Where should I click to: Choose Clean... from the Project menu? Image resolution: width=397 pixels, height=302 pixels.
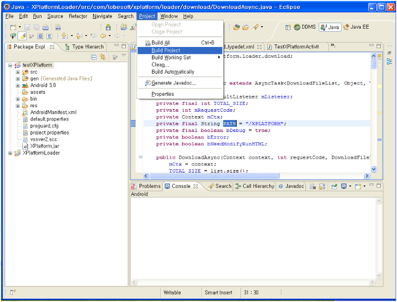coord(180,65)
